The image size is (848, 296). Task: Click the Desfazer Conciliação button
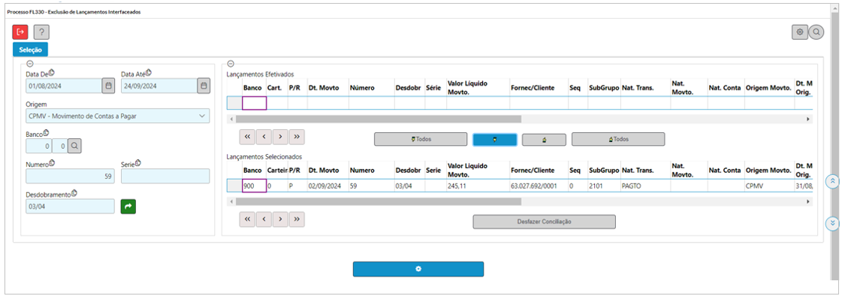545,222
